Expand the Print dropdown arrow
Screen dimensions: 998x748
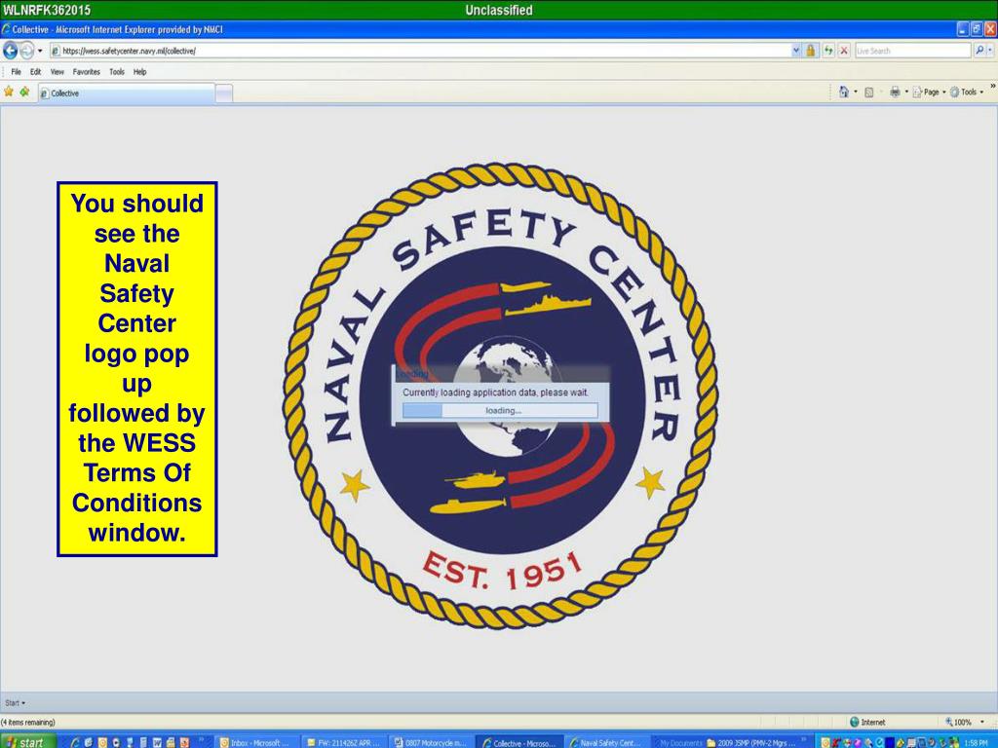[906, 93]
